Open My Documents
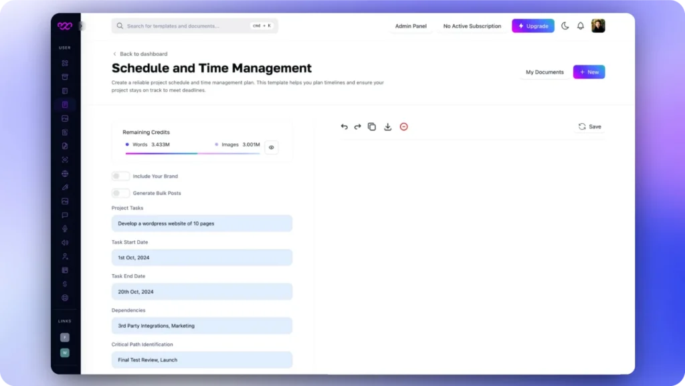685x386 pixels. tap(545, 72)
